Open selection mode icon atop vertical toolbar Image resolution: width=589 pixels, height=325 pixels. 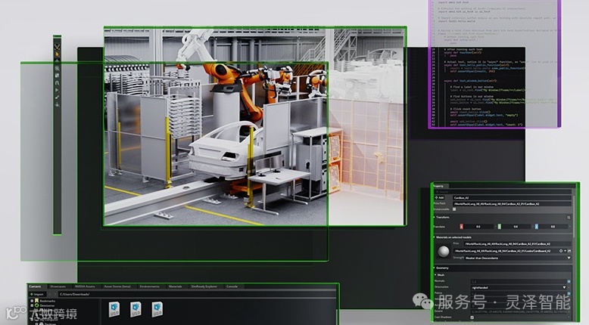(57, 47)
